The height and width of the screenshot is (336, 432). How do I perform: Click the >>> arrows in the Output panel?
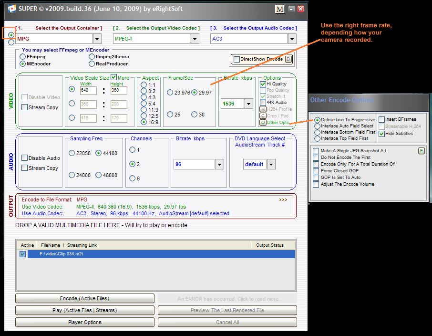click(x=283, y=199)
